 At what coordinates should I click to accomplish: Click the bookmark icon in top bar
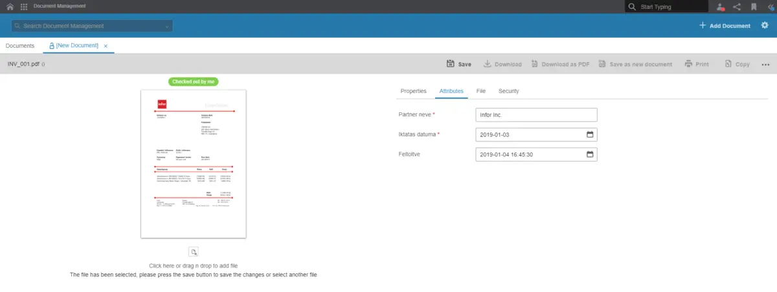tap(754, 6)
